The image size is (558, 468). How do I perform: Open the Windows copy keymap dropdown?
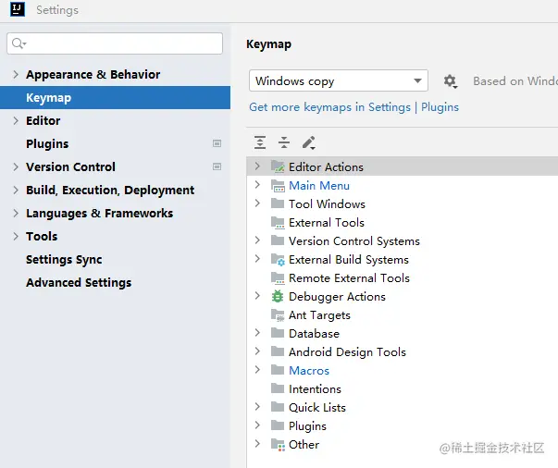pos(338,81)
